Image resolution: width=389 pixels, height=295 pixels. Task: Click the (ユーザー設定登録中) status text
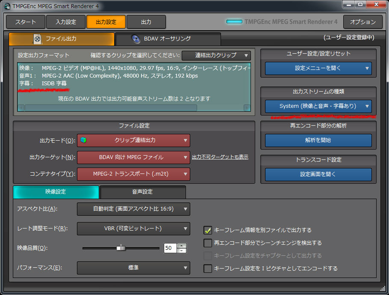click(x=349, y=38)
